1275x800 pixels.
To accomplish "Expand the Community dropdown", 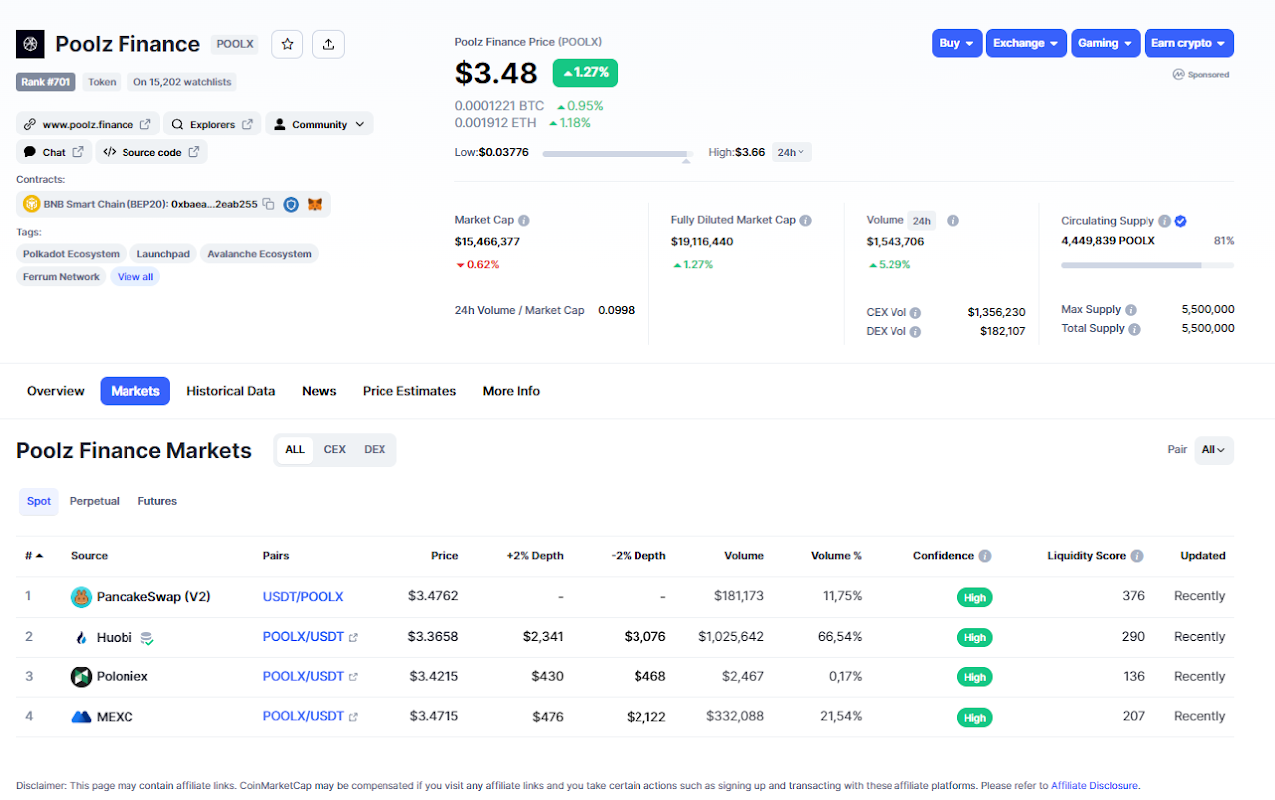I will 319,124.
